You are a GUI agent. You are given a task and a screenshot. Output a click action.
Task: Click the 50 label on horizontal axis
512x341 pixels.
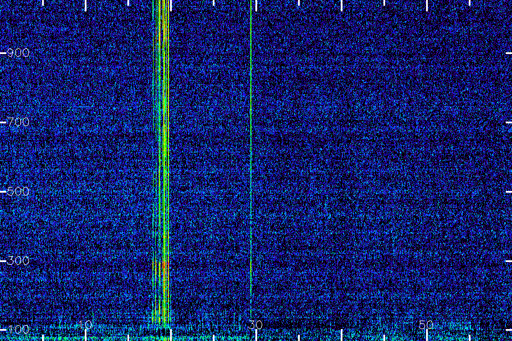tap(426, 325)
